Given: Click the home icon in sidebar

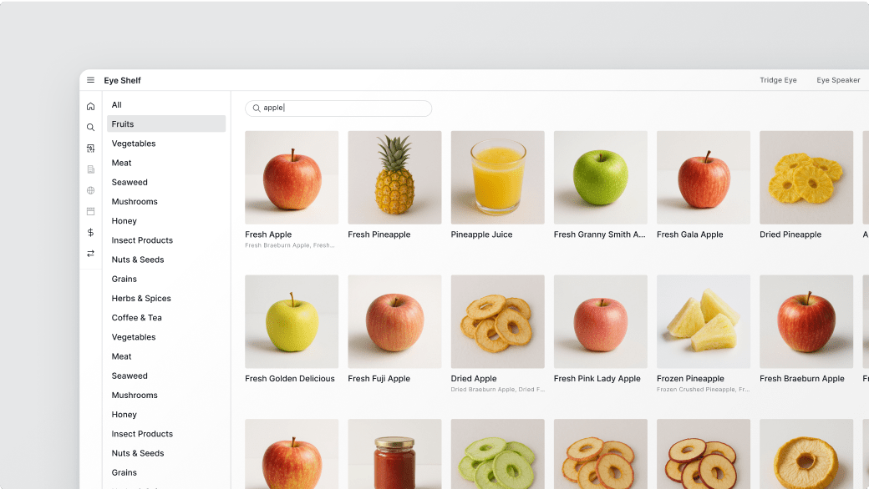Looking at the screenshot, I should point(90,106).
